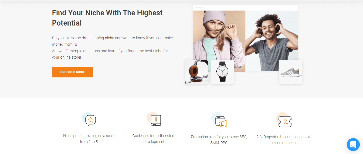Click the dropshipping niche question paragraph
This screenshot has width=363, height=154.
[112, 41]
